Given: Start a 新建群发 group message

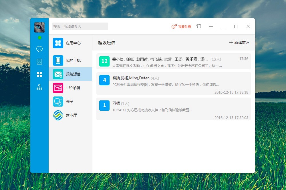Looking at the screenshot, I should point(239,43).
